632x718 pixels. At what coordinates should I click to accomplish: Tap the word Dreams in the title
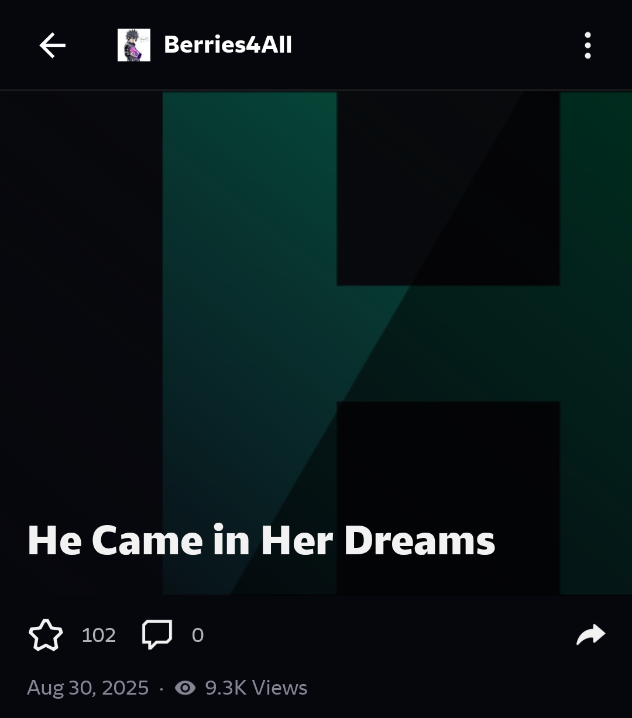pos(419,540)
